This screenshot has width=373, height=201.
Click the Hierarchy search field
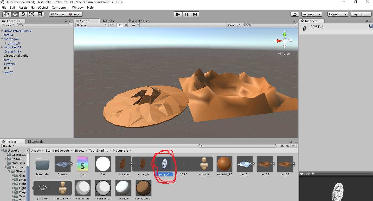(43, 25)
